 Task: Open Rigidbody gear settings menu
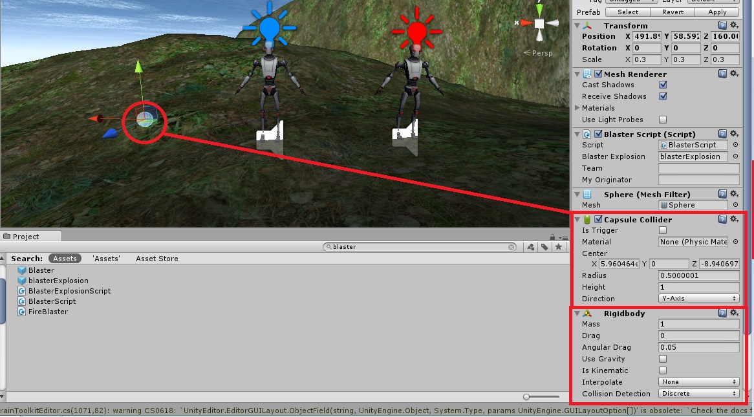pos(735,313)
